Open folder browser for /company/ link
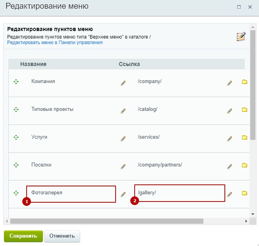The height and width of the screenshot is (246, 259). coord(244,82)
